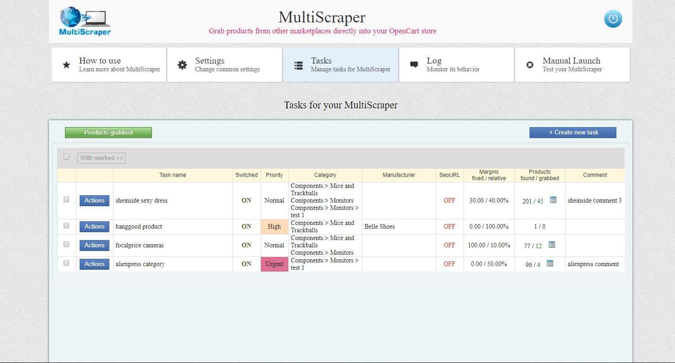Toggle SeoURL OFF for aliexpress category
Viewport: 675px width, 363px height.
click(449, 264)
